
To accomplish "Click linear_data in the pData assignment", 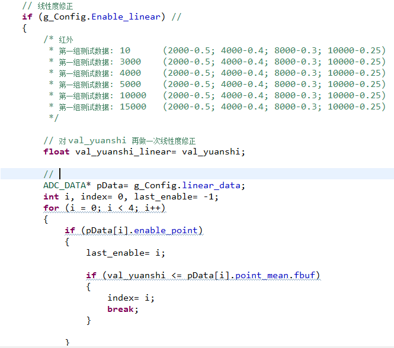I will point(213,185).
